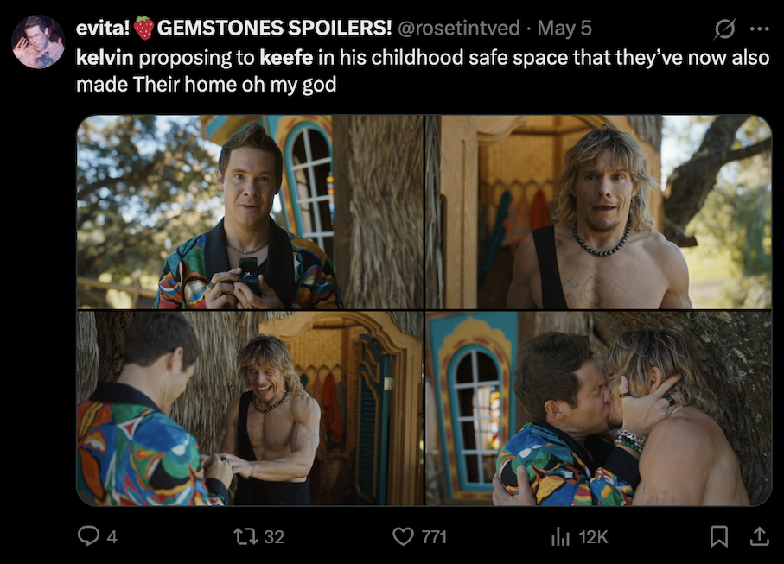Screen dimensions: 784x564
Task: Open the three-dot more options menu
Action: click(x=759, y=29)
